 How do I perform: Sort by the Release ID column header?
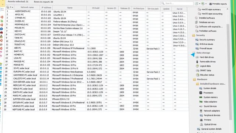coord(125,8)
